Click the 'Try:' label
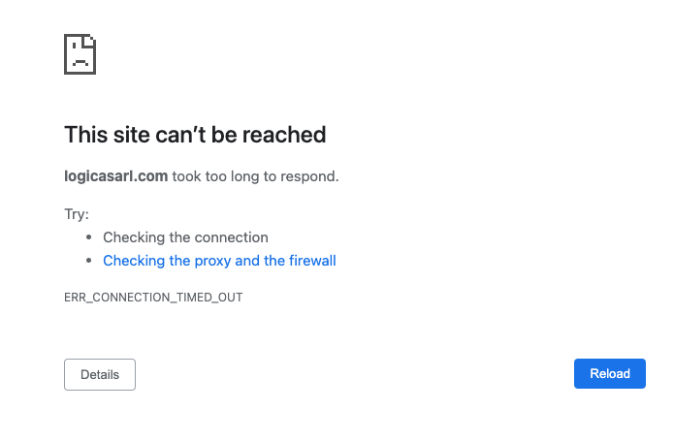This screenshot has height=441, width=674. coord(77,214)
